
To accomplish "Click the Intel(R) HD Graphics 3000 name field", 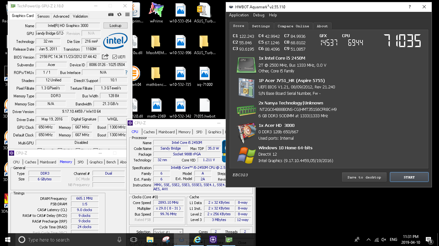I will (68, 26).
